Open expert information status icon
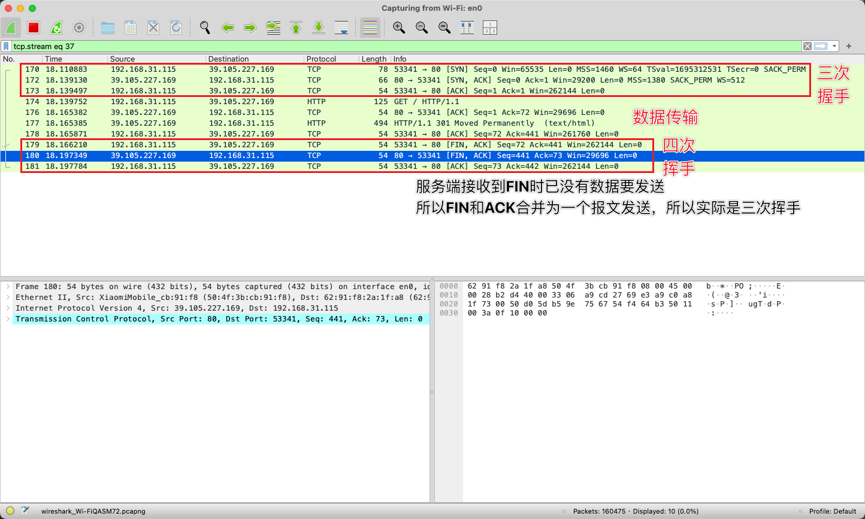The width and height of the screenshot is (865, 519). (x=10, y=511)
